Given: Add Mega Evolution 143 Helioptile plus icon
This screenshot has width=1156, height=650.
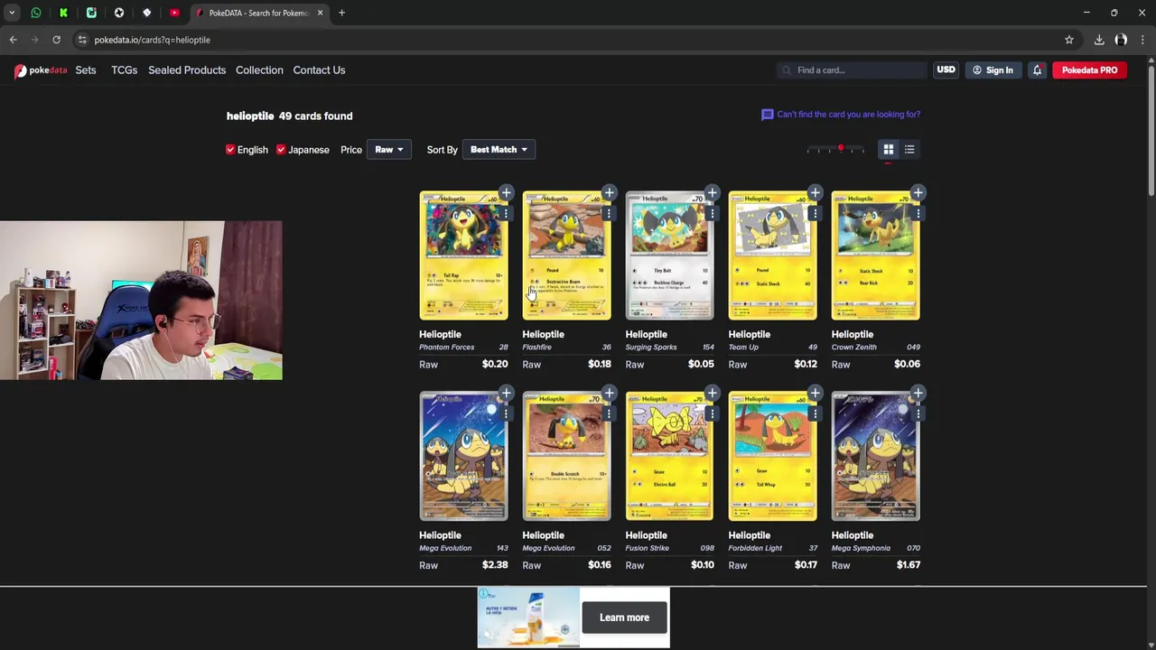Looking at the screenshot, I should (506, 393).
